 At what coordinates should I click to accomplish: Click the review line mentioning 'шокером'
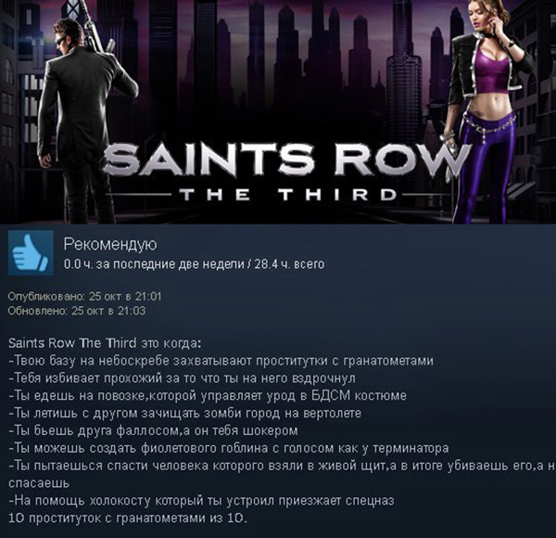click(153, 430)
